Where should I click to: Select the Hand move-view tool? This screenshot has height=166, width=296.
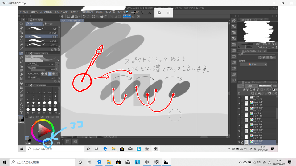(x=21, y=28)
